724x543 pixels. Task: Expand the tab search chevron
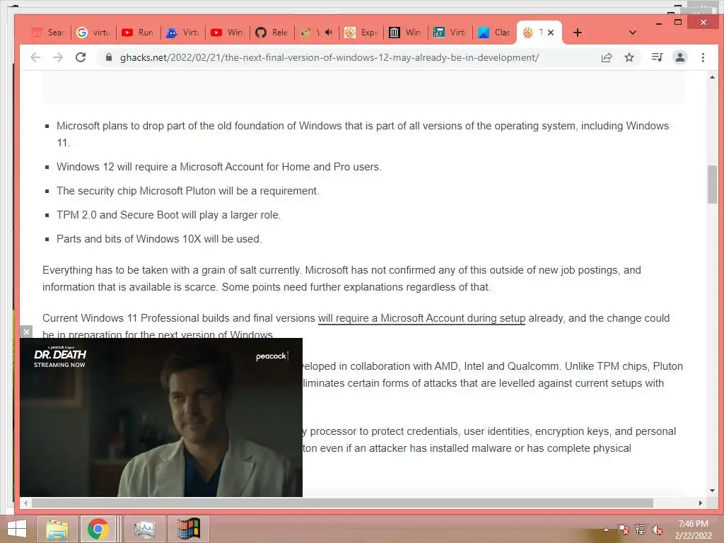tap(633, 33)
